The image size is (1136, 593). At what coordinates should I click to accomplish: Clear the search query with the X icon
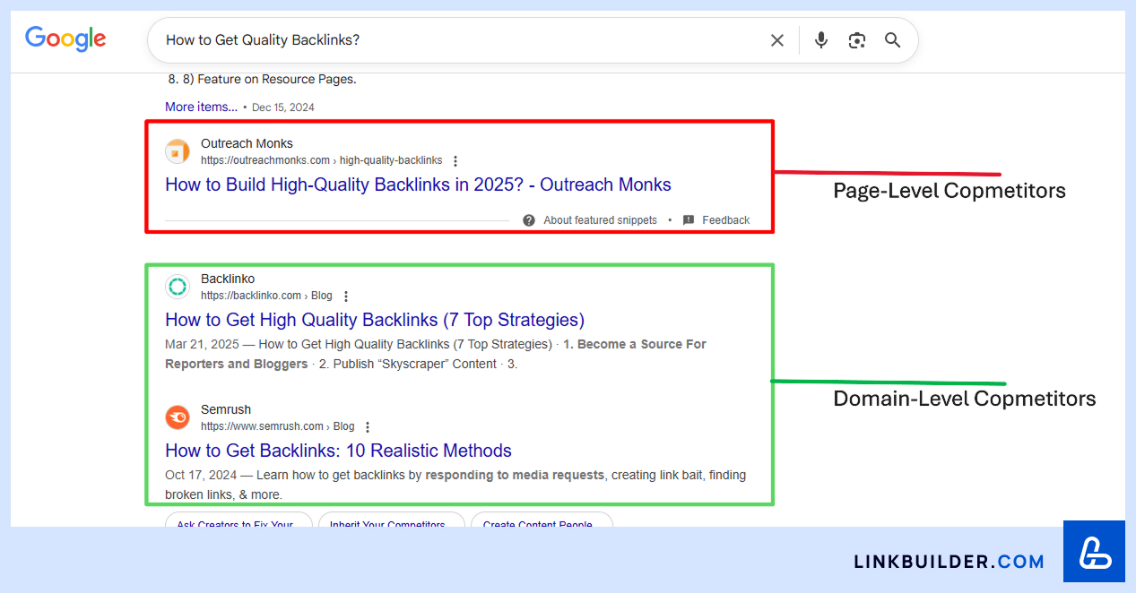click(777, 40)
